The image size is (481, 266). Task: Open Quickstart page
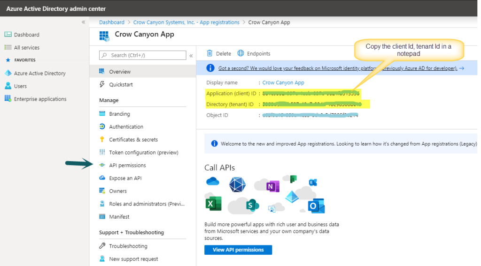[121, 85]
